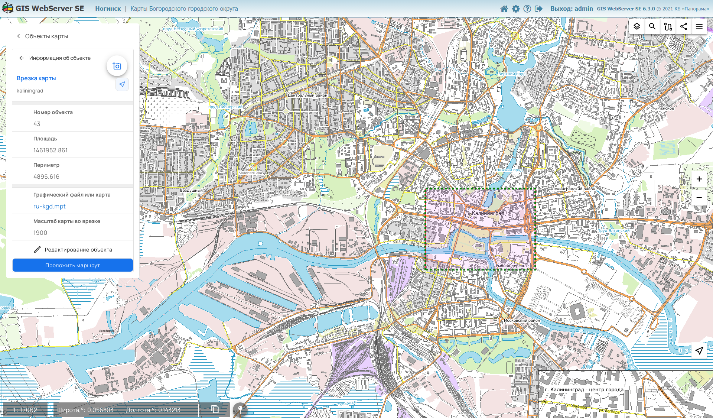
Task: Select the inset map scale value 1900
Action: (x=40, y=233)
